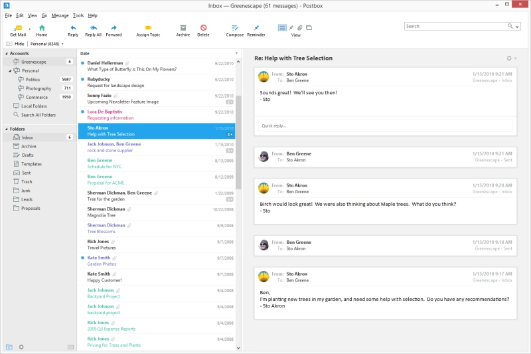Click the message list scrollbar thumb

click(x=238, y=142)
